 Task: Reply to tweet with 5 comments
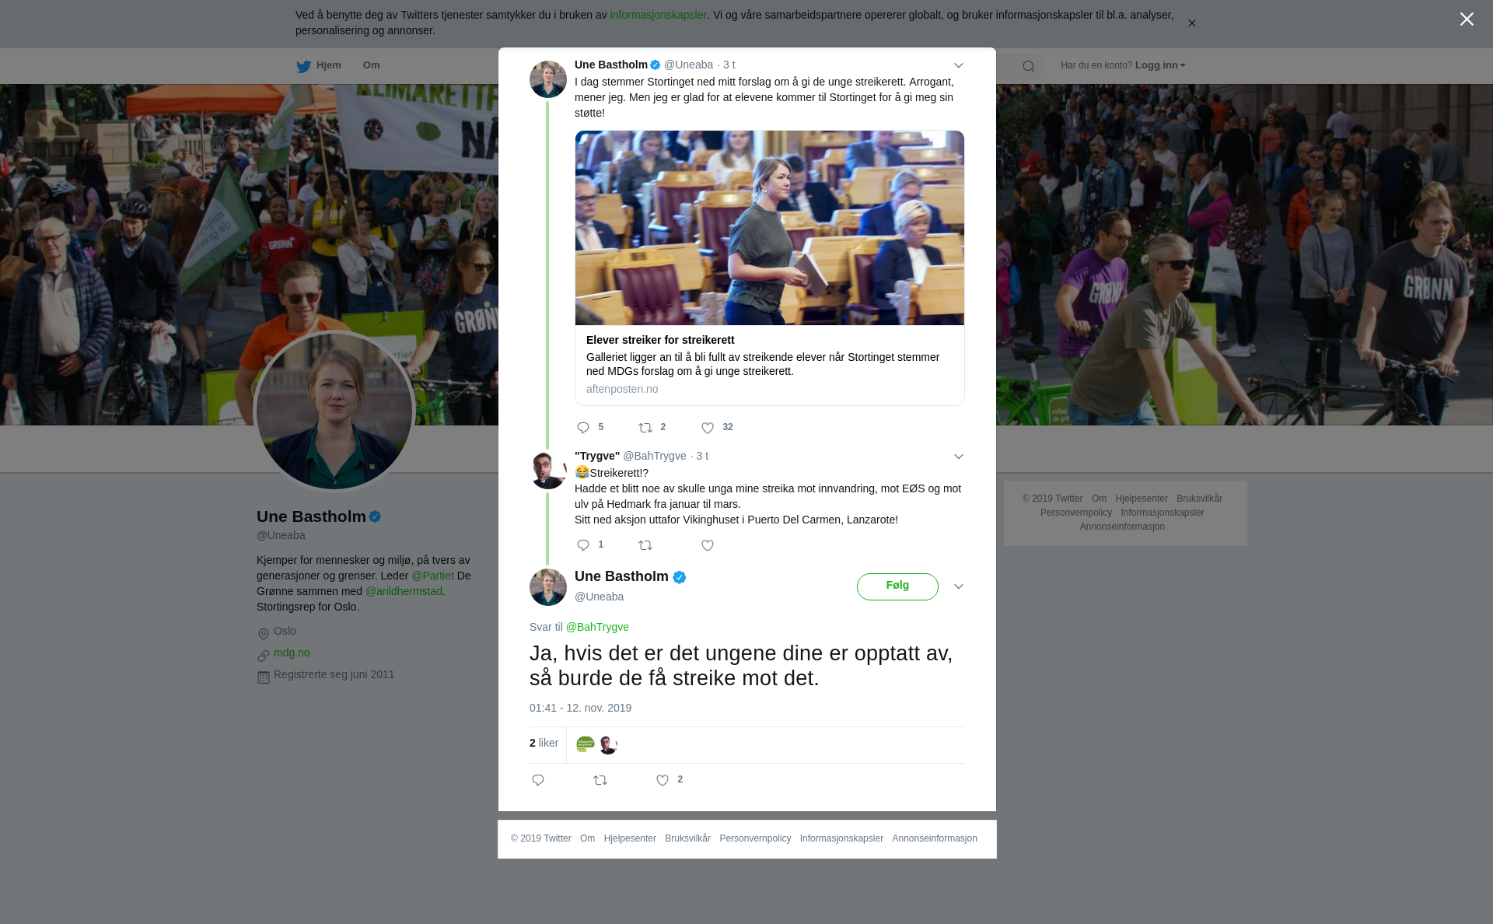[x=583, y=428]
